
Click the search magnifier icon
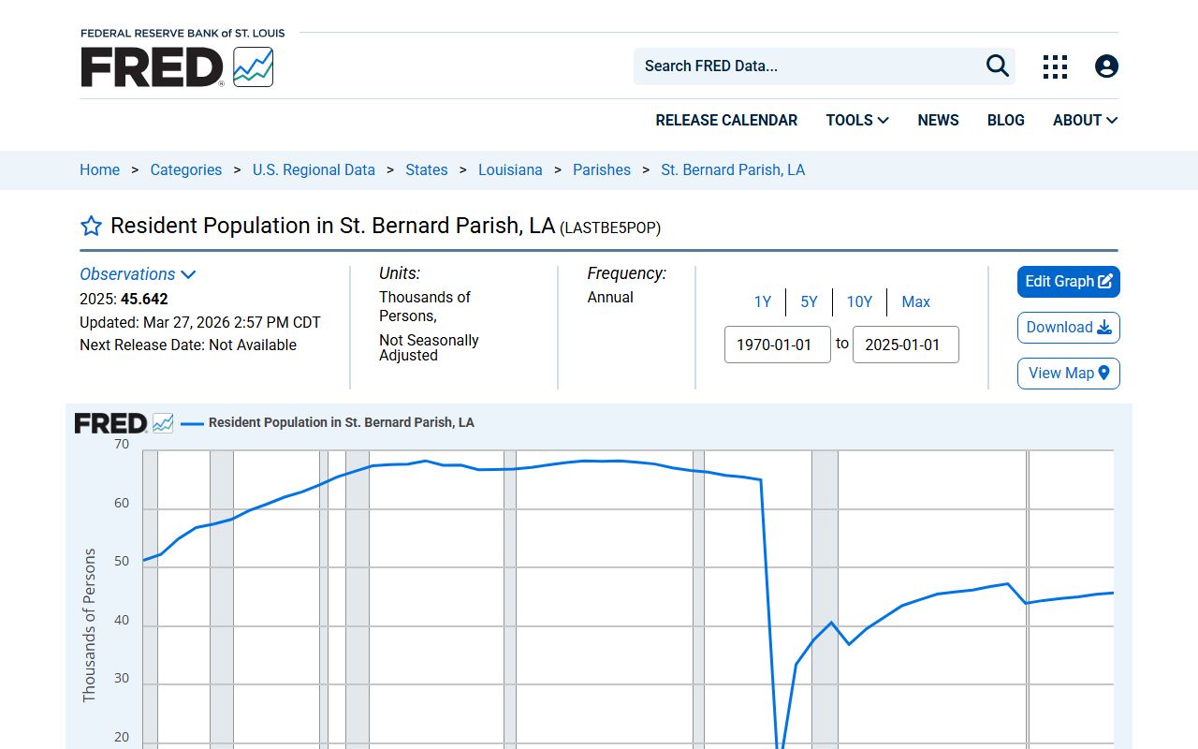coord(998,66)
